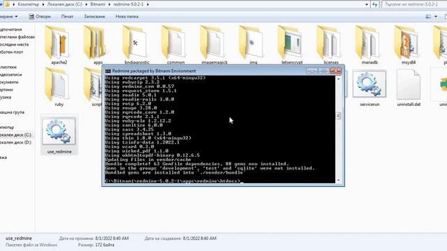Click the console title bar text
Image resolution: width=447 pixels, height=251 pixels.
click(x=154, y=71)
